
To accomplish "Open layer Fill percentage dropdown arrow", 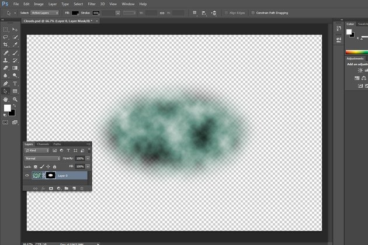I will click(x=88, y=167).
